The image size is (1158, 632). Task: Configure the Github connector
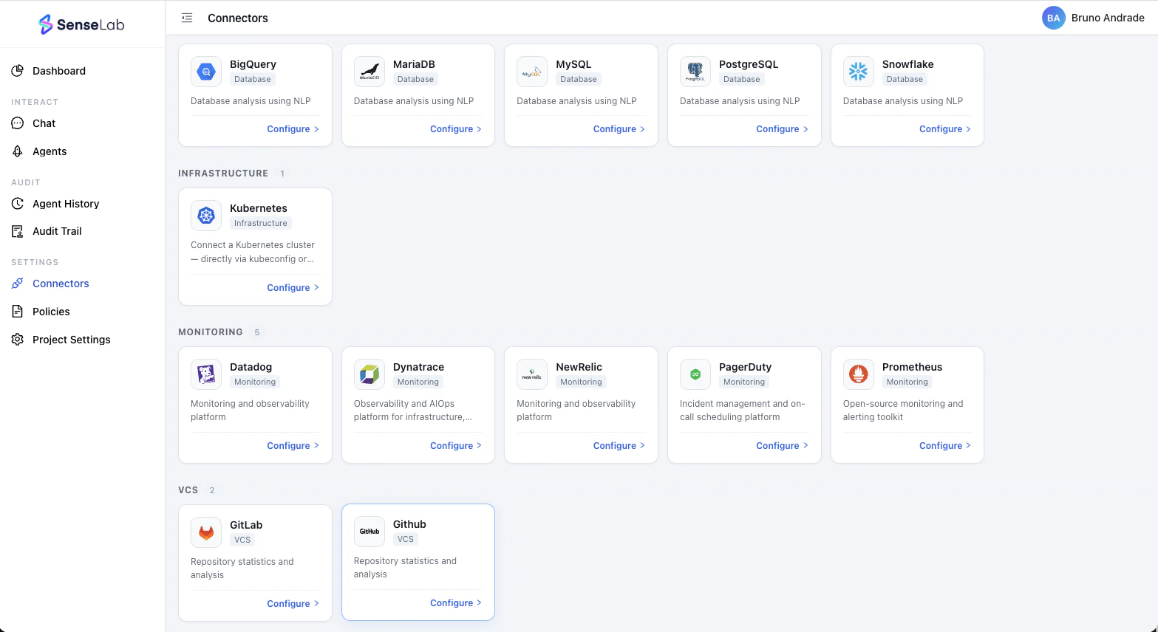(x=456, y=603)
